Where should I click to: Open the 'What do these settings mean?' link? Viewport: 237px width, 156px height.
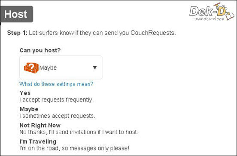(56, 84)
